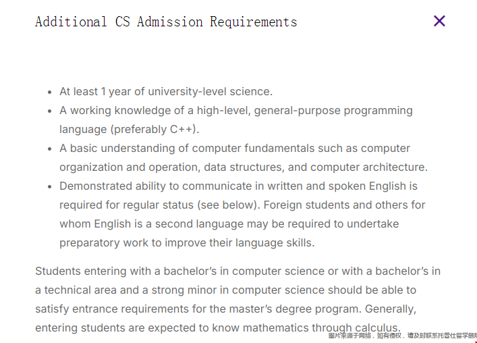Click the bullet dot before "A working knowledge"
The width and height of the screenshot is (477, 343).
(49, 111)
